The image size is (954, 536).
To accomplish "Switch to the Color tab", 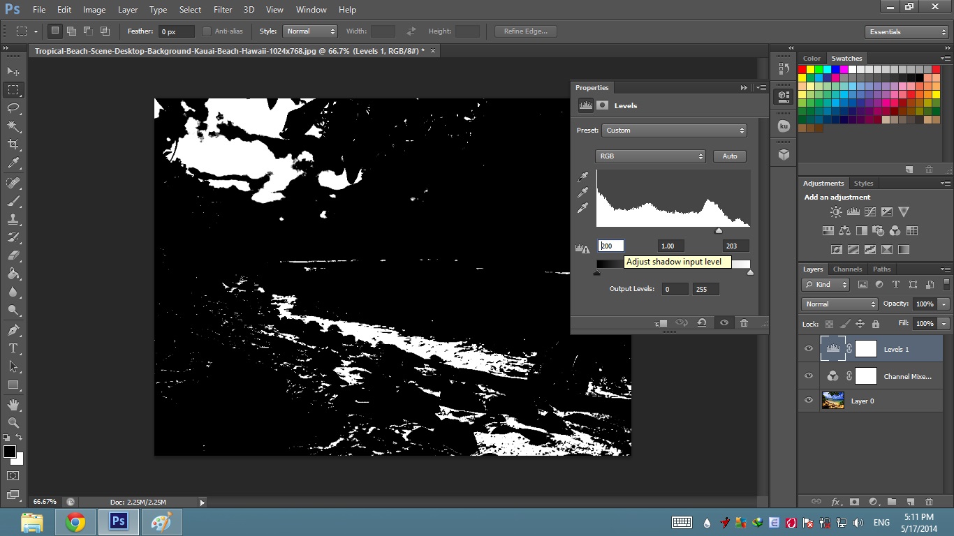I will pyautogui.click(x=812, y=59).
